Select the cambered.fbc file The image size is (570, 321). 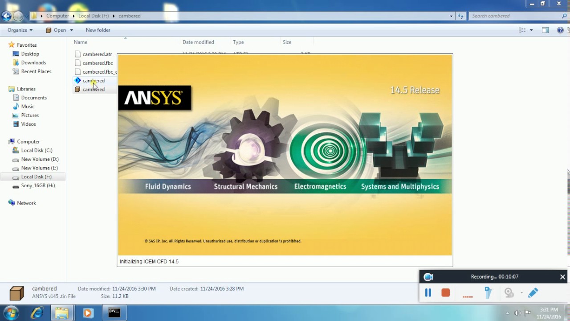pyautogui.click(x=98, y=63)
